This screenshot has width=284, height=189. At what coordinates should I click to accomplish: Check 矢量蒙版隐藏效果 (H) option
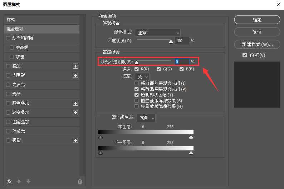[x=137, y=106]
